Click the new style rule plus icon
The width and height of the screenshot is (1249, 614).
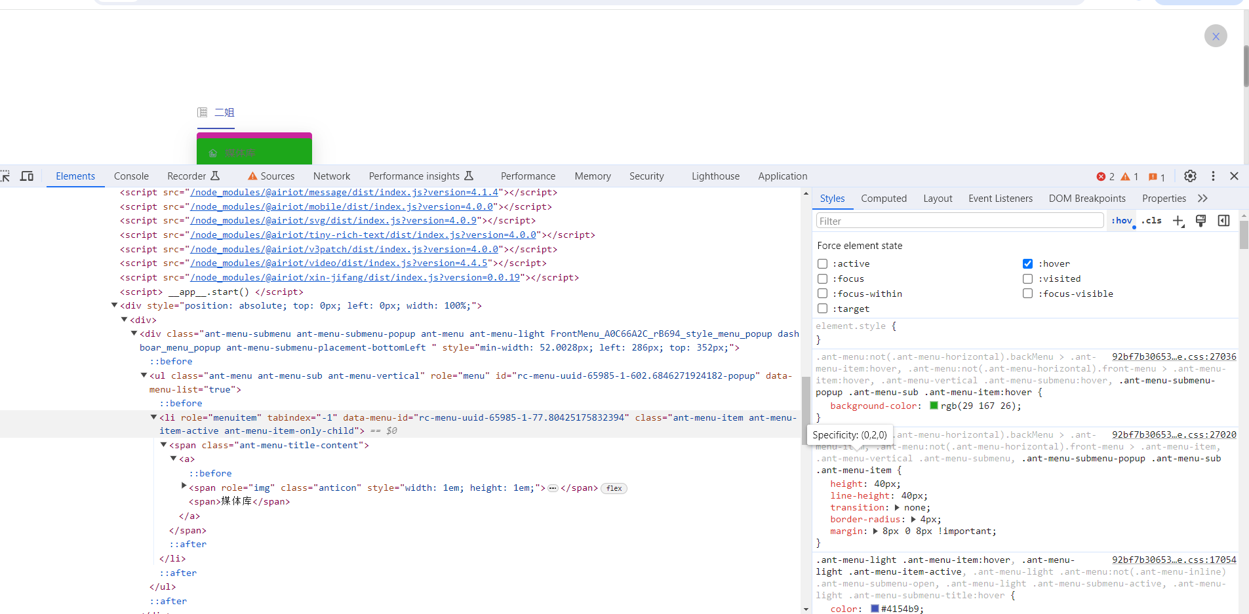[x=1178, y=221]
